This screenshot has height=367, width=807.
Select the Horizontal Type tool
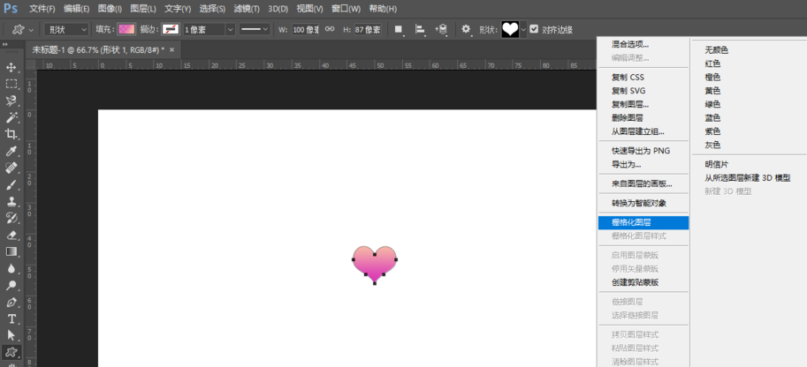coord(11,318)
